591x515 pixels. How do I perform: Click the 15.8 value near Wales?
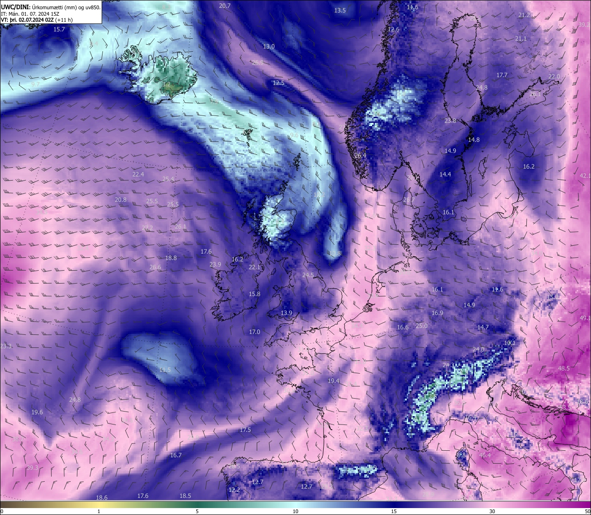[x=254, y=294]
